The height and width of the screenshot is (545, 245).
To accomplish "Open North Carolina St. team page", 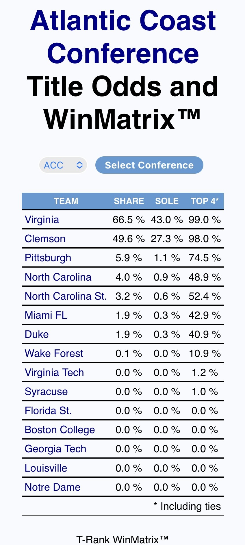I will (x=66, y=296).
